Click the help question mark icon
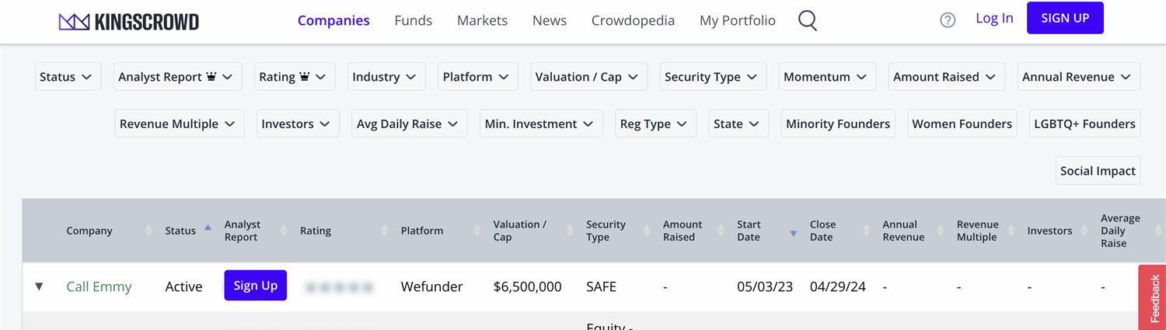Image resolution: width=1166 pixels, height=330 pixels. click(948, 21)
